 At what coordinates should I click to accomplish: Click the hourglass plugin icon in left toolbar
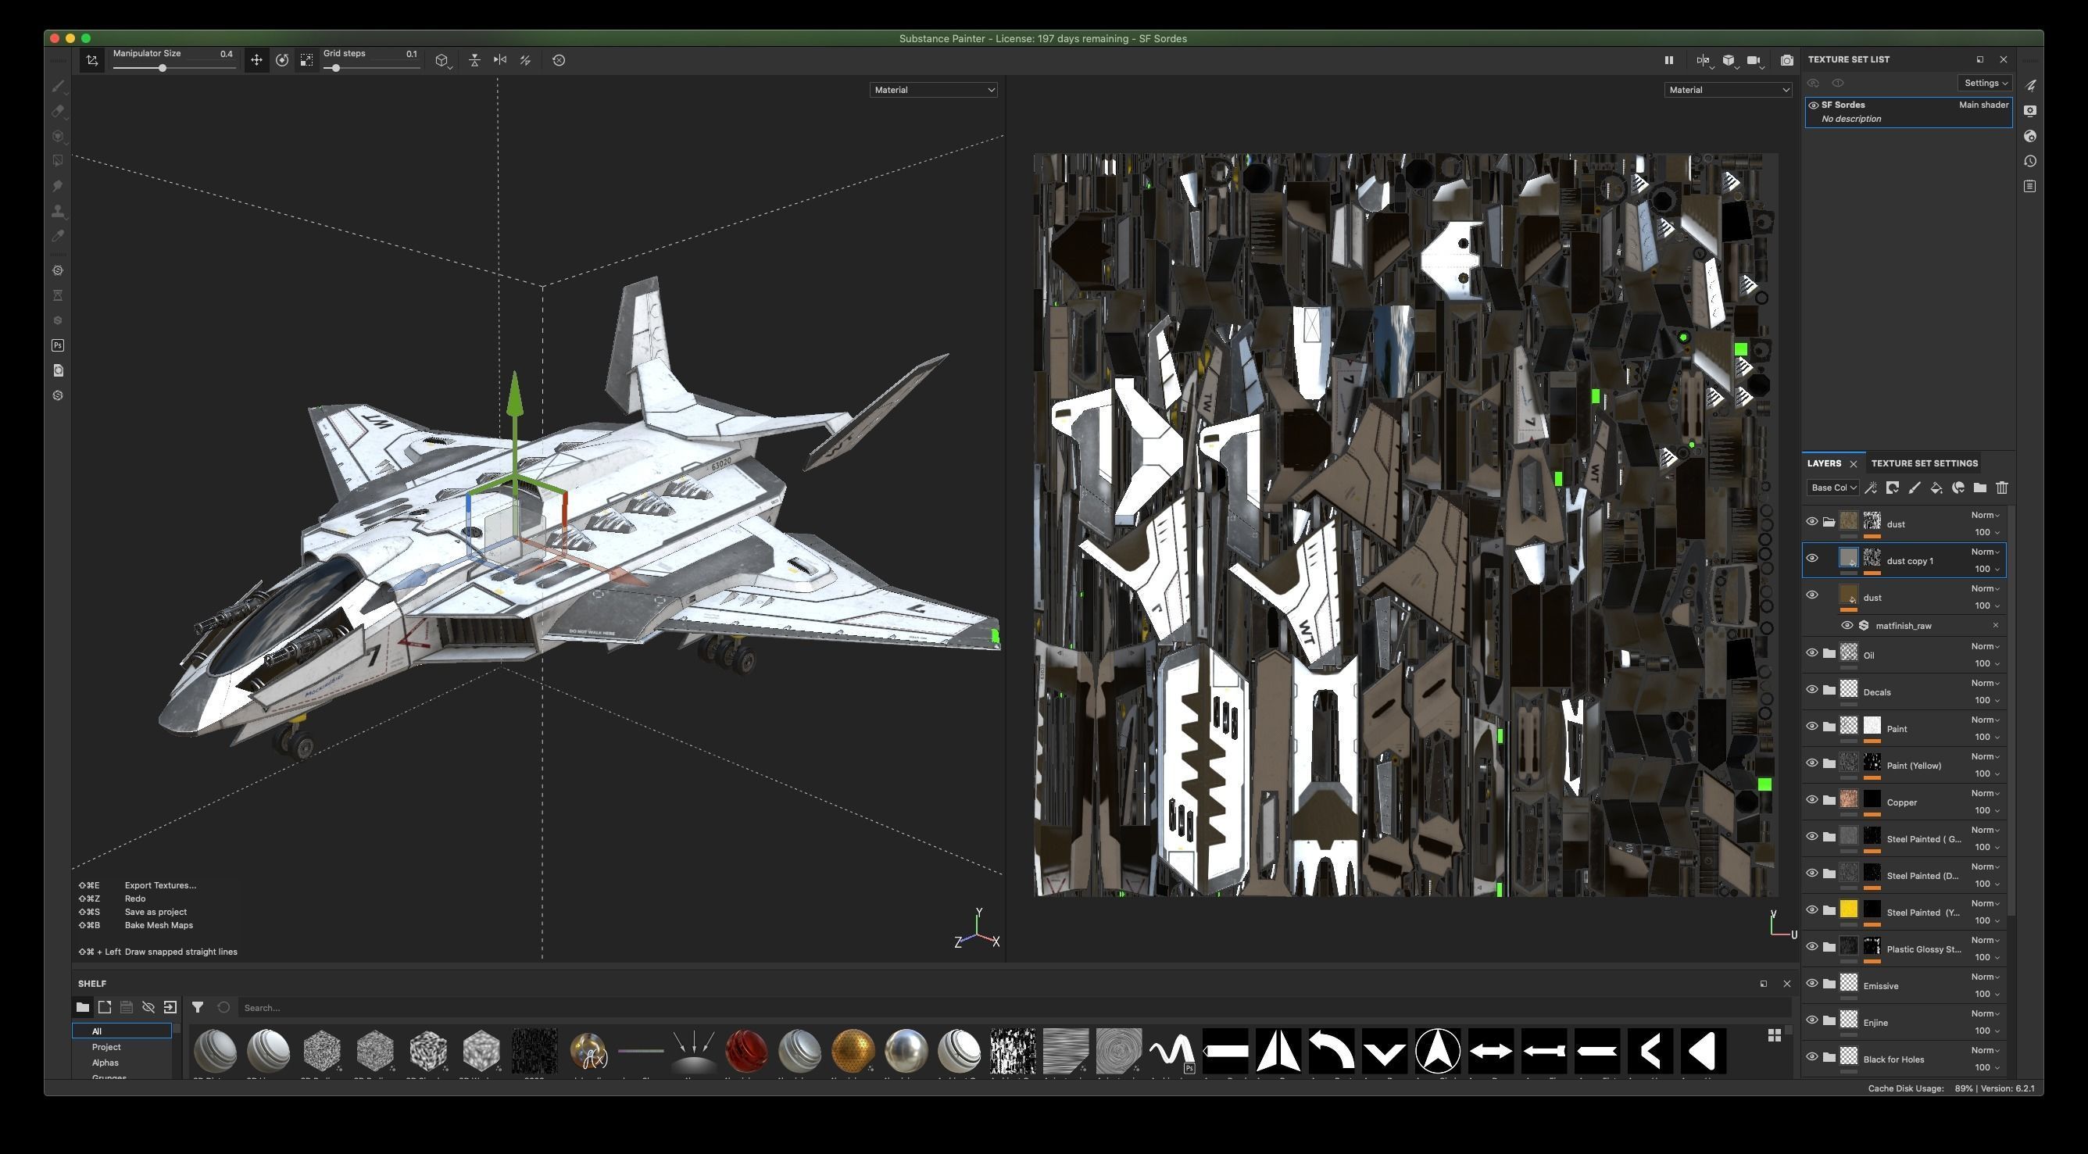point(58,296)
